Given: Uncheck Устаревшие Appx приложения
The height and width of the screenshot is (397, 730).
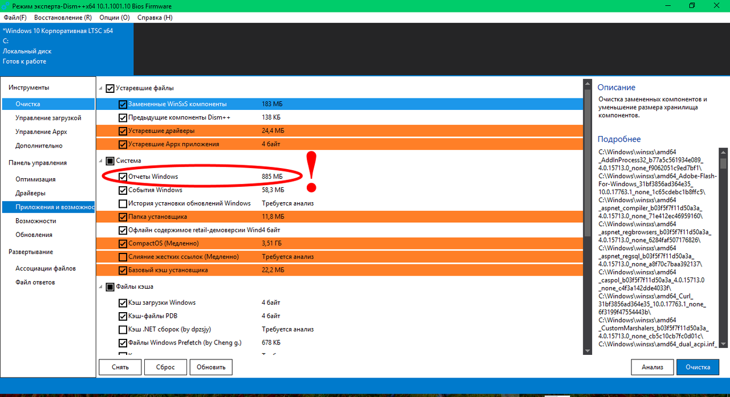Looking at the screenshot, I should tap(123, 144).
